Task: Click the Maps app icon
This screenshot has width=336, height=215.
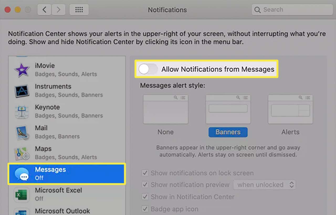Action: (22, 153)
